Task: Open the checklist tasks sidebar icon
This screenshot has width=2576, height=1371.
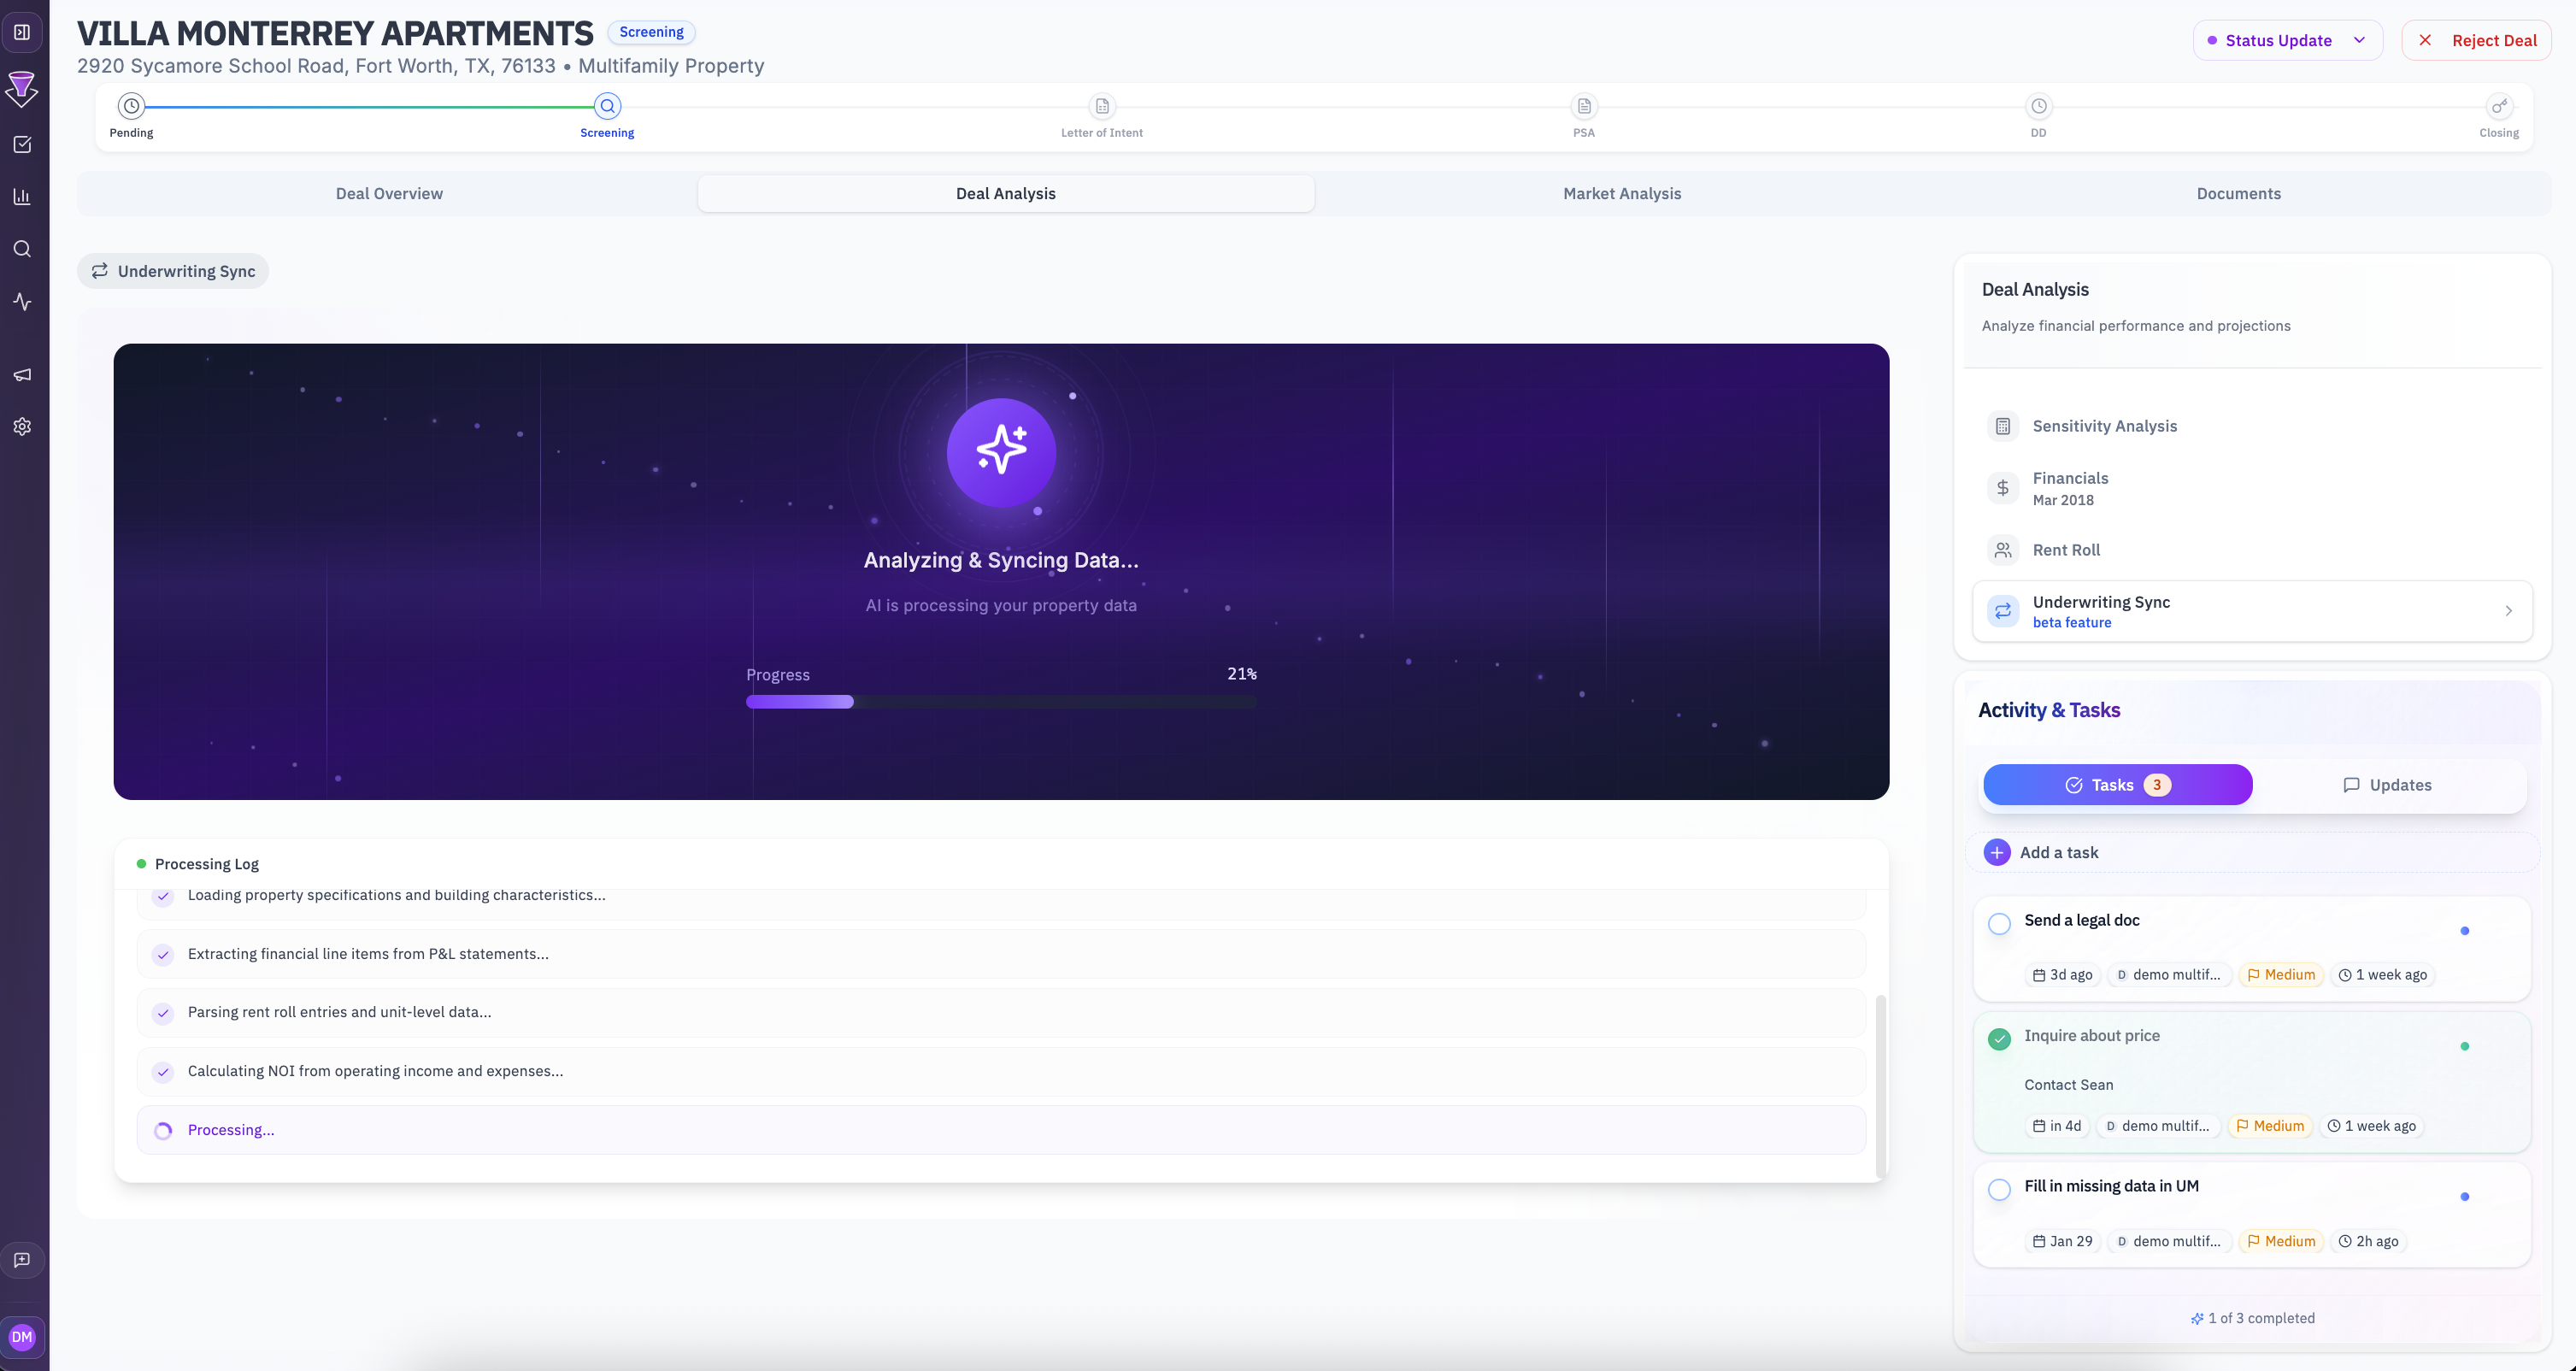Action: [x=22, y=145]
